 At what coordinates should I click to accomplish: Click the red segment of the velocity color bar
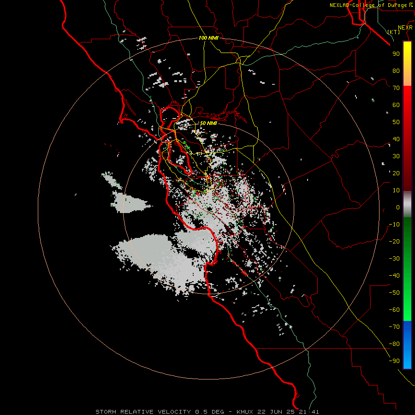pos(407,138)
